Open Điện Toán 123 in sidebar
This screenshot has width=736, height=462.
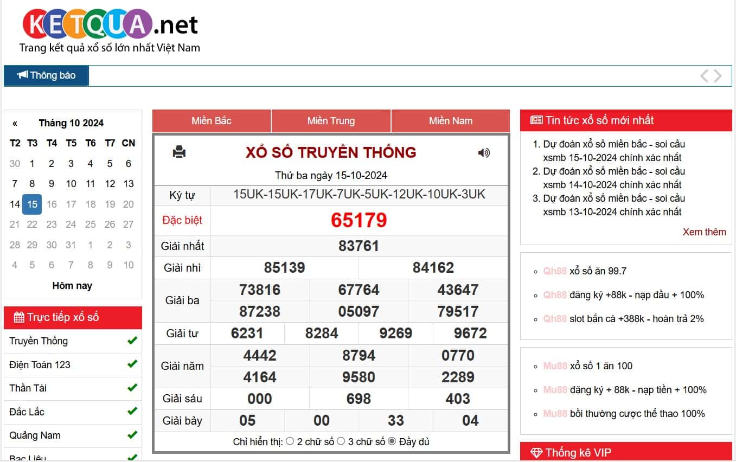[40, 364]
